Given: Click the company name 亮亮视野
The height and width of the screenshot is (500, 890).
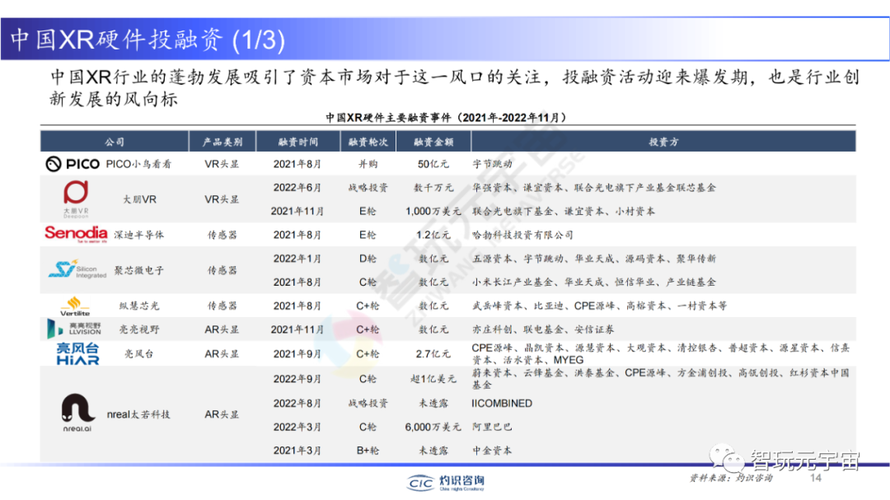Looking at the screenshot, I should point(139,329).
